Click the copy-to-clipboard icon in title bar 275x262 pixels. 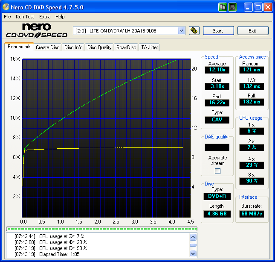(x=223, y=7)
